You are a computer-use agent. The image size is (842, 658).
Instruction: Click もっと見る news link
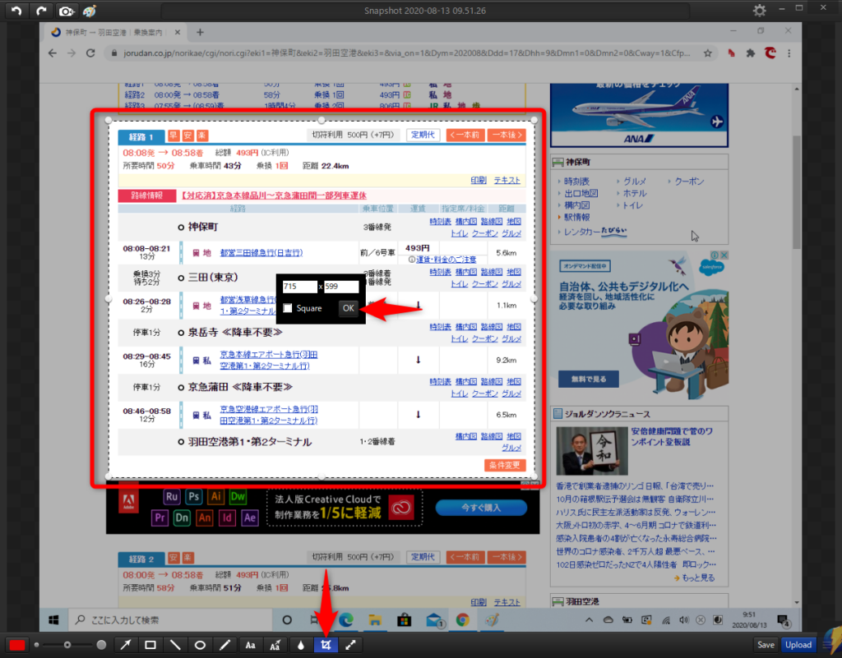click(697, 577)
